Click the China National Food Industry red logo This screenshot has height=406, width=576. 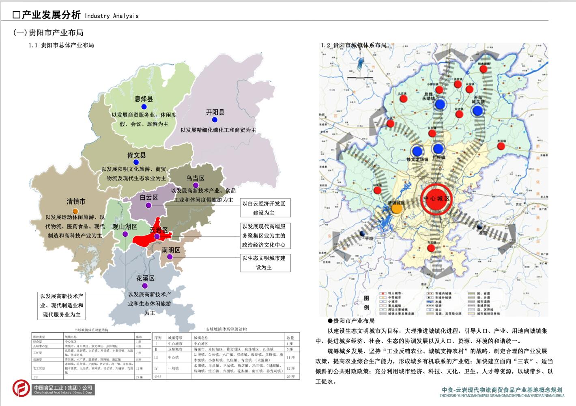point(22,388)
